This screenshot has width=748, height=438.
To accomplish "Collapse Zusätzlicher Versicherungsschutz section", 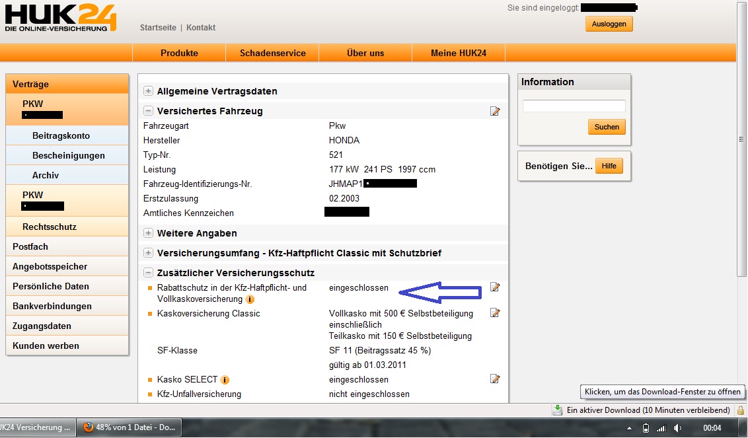I will (149, 273).
